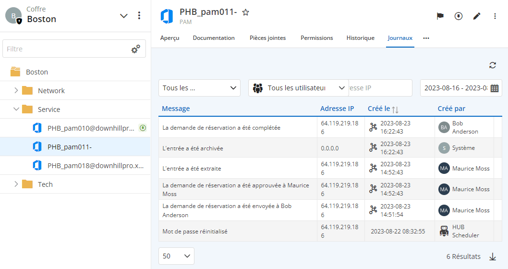
Task: Open the 'Tous les utilisateurs' dropdown
Action: [298, 88]
